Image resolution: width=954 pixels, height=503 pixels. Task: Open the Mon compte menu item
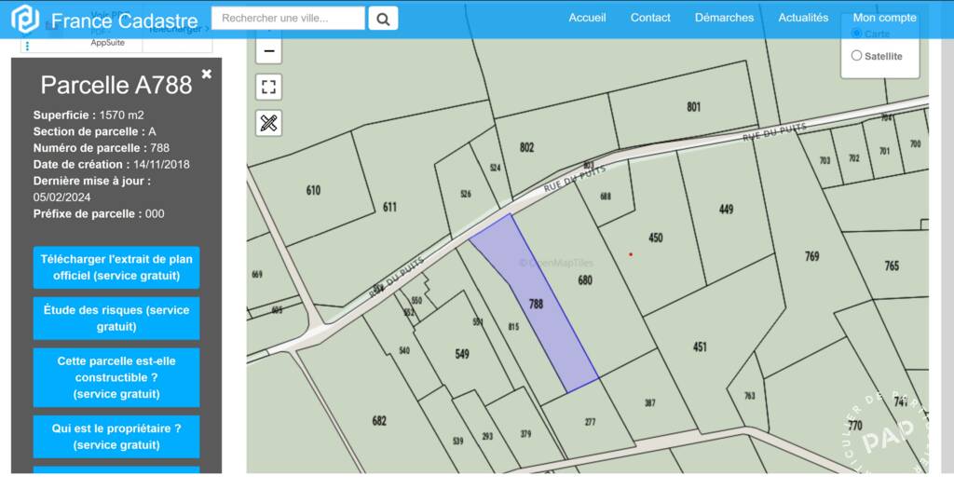[x=885, y=18]
